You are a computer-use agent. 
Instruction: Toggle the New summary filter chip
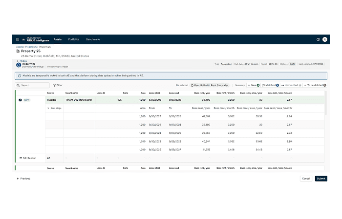pyautogui.click(x=254, y=85)
